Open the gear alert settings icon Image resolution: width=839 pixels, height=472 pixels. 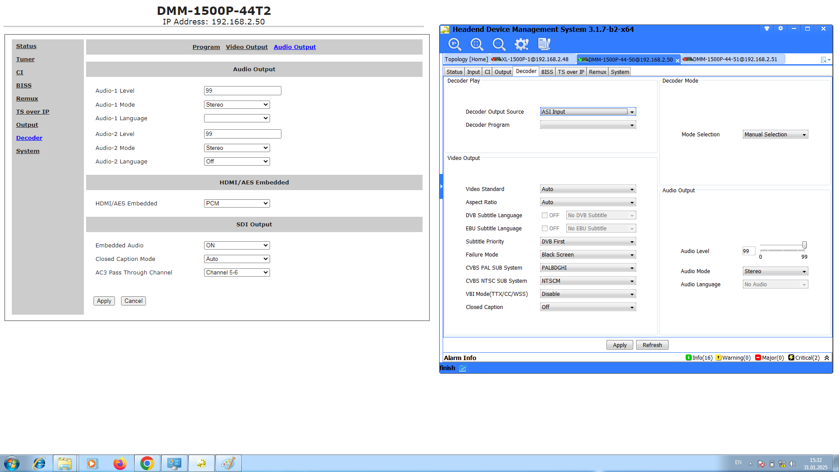point(521,44)
